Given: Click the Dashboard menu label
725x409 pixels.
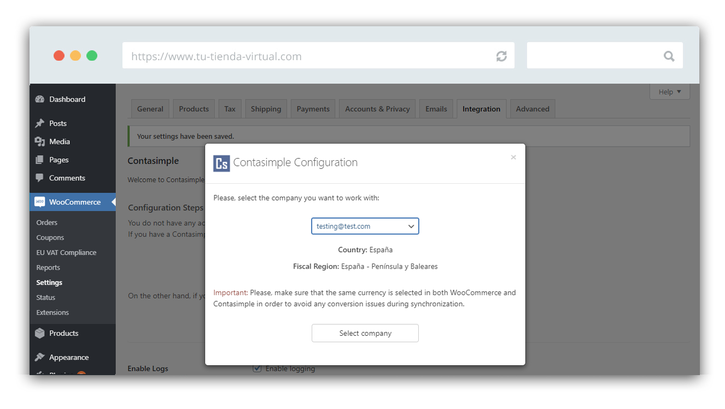Looking at the screenshot, I should (x=67, y=100).
